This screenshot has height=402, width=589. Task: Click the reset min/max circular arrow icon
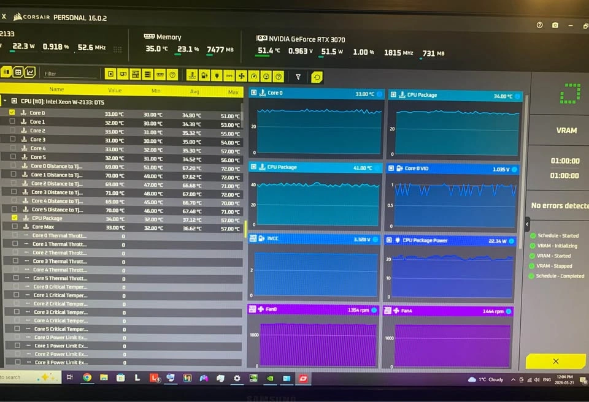point(317,77)
